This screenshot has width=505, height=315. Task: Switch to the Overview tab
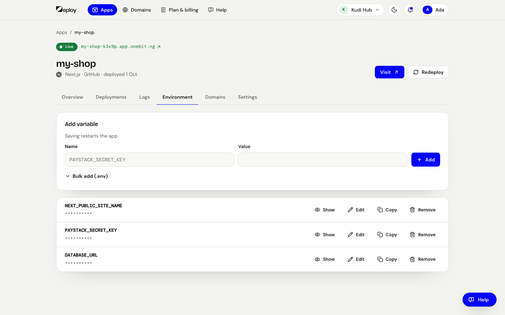click(x=73, y=97)
